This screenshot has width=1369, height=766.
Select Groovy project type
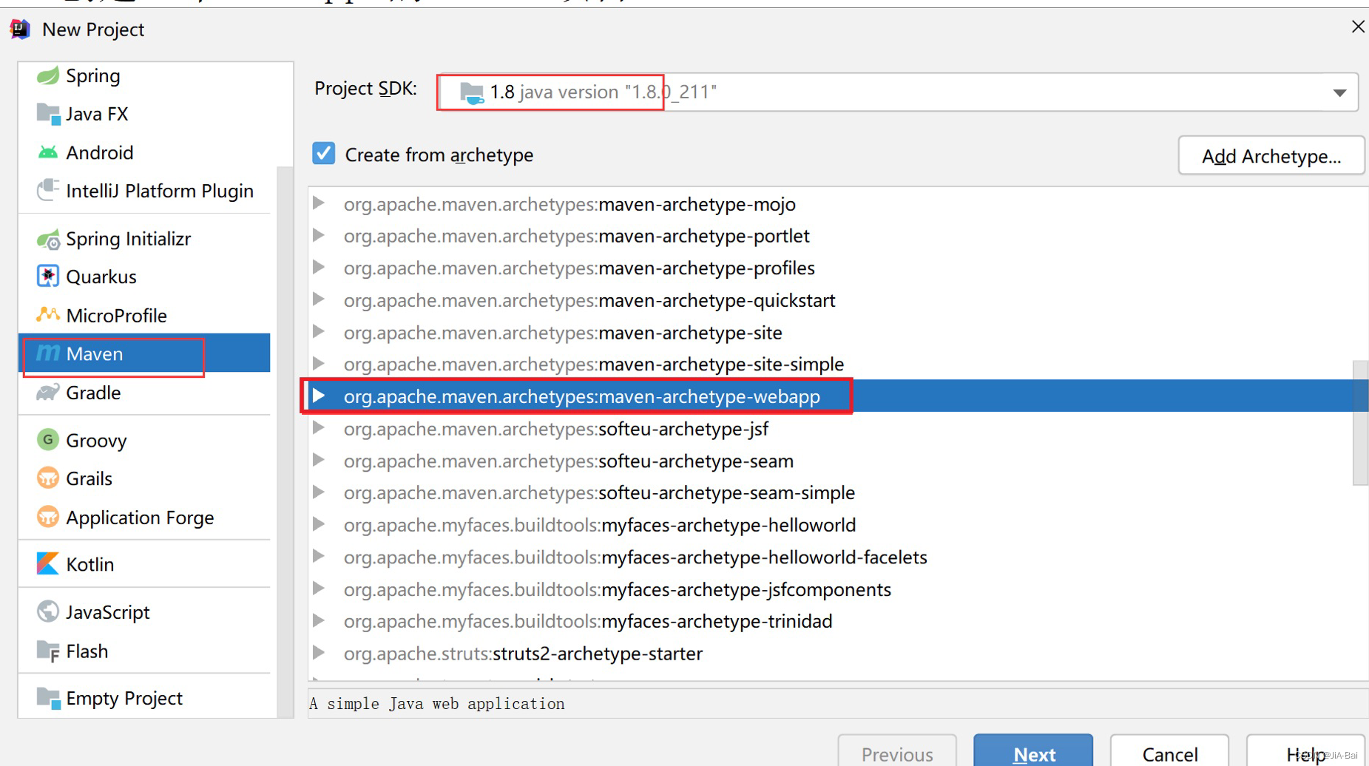(x=144, y=440)
